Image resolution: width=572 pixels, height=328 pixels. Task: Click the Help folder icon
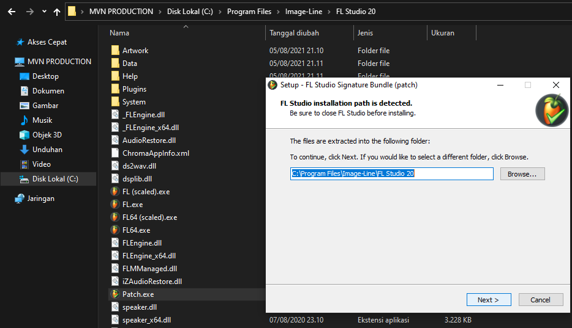pyautogui.click(x=115, y=76)
